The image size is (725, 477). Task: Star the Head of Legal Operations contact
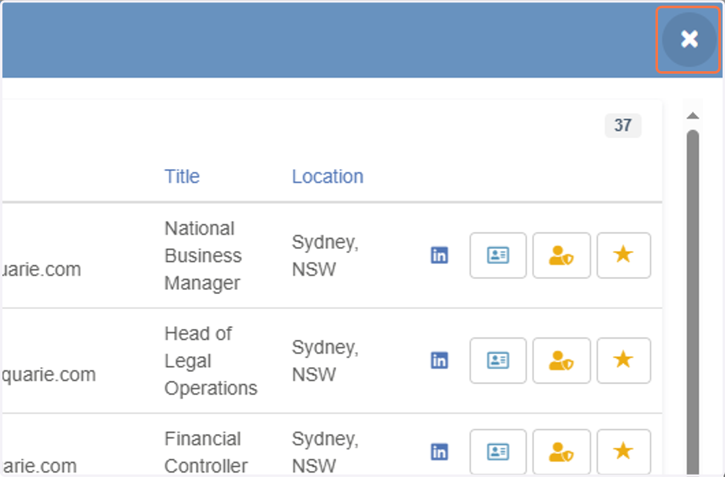[623, 360]
